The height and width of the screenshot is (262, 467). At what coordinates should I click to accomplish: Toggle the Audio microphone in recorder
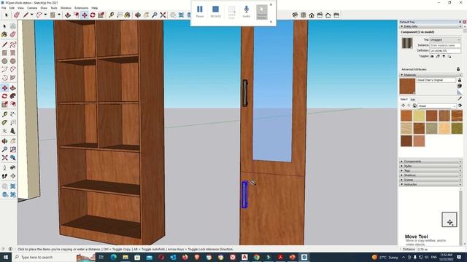click(247, 12)
